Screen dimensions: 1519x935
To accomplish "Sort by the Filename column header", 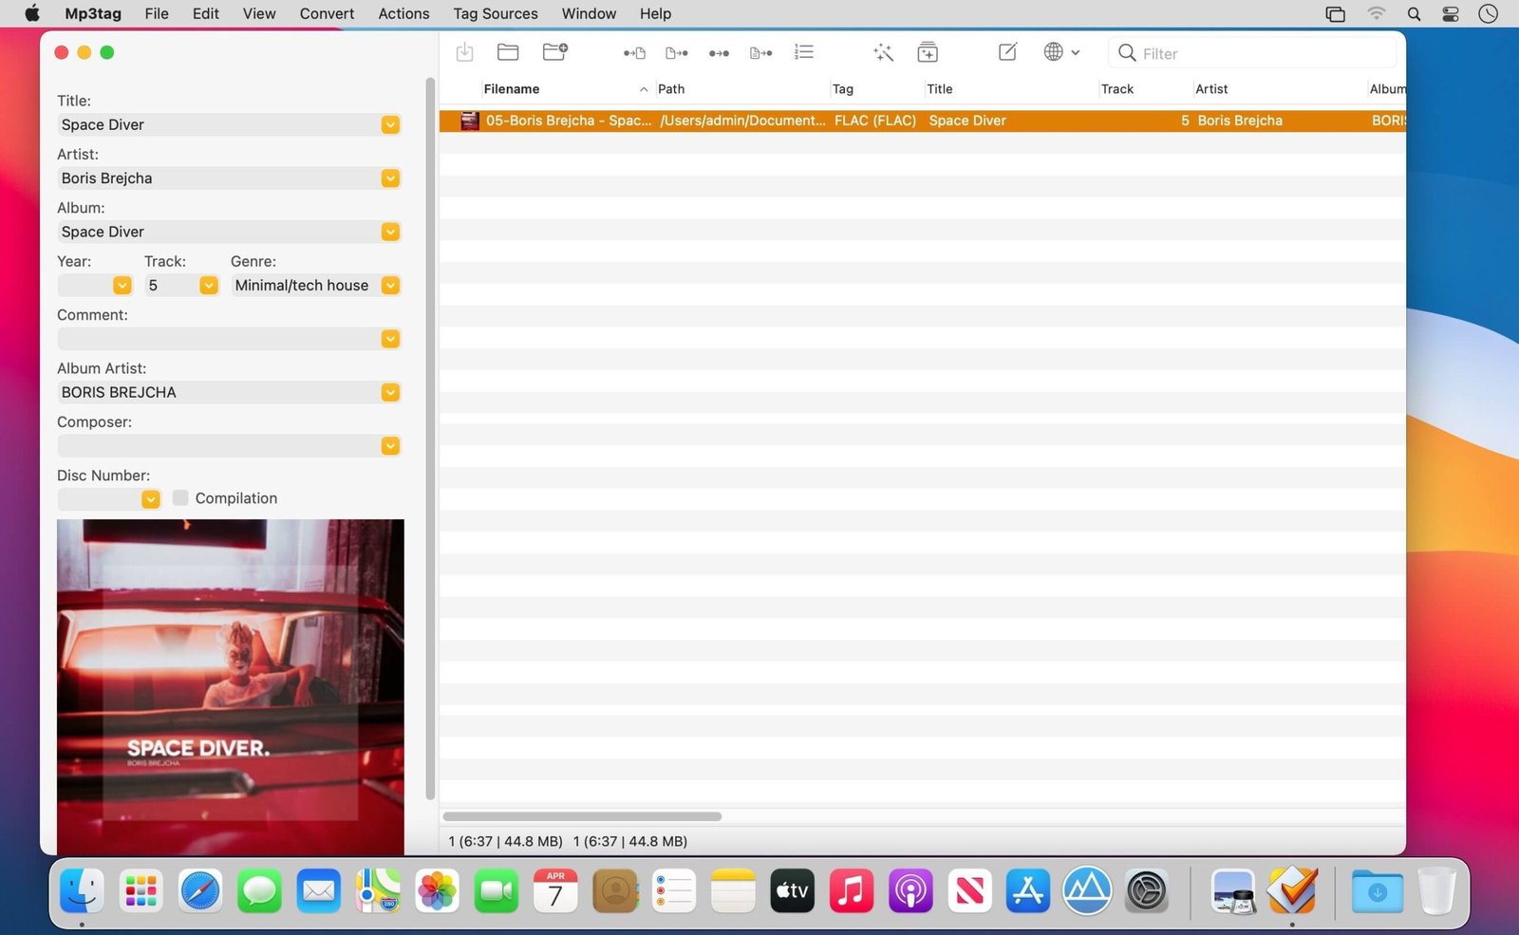I will click(x=512, y=88).
